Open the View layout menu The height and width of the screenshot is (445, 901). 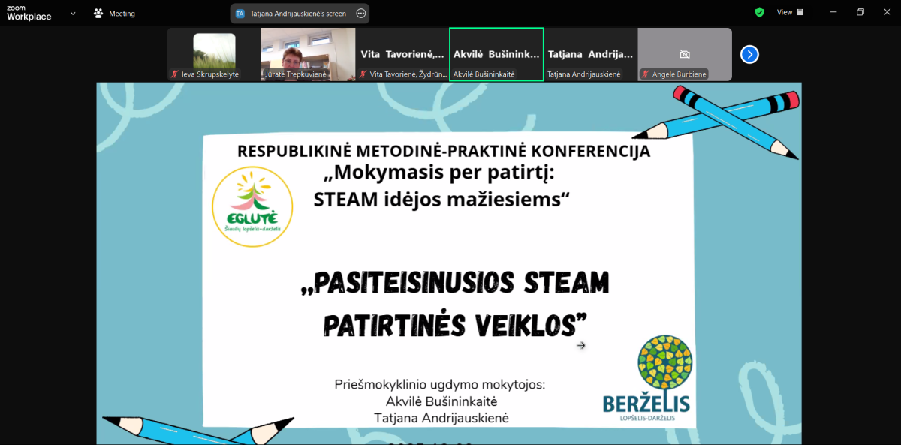(x=790, y=12)
